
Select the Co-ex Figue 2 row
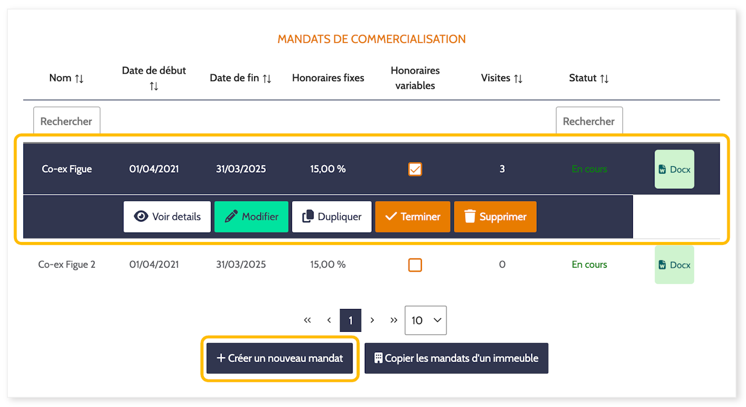(x=371, y=265)
